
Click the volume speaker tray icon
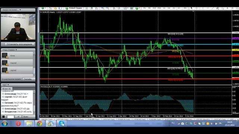(212, 124)
